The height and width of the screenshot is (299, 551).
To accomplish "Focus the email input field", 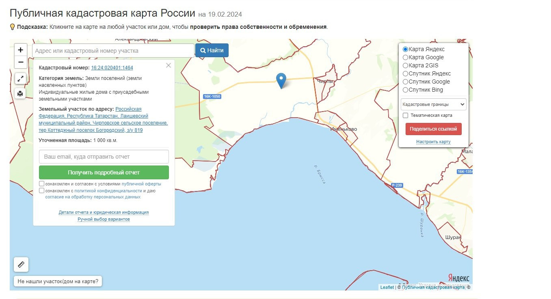I will pos(104,157).
